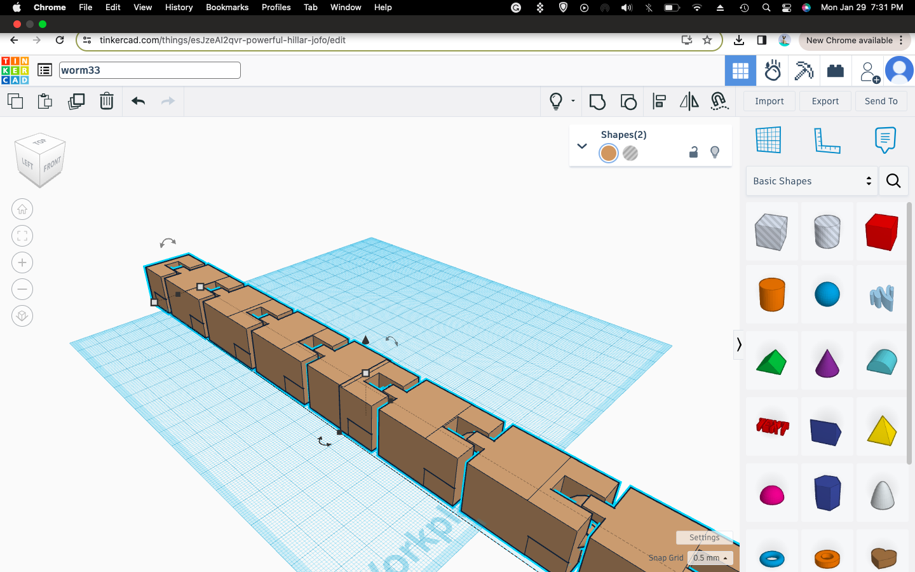The width and height of the screenshot is (915, 572).
Task: Open the History menu
Action: click(x=179, y=7)
